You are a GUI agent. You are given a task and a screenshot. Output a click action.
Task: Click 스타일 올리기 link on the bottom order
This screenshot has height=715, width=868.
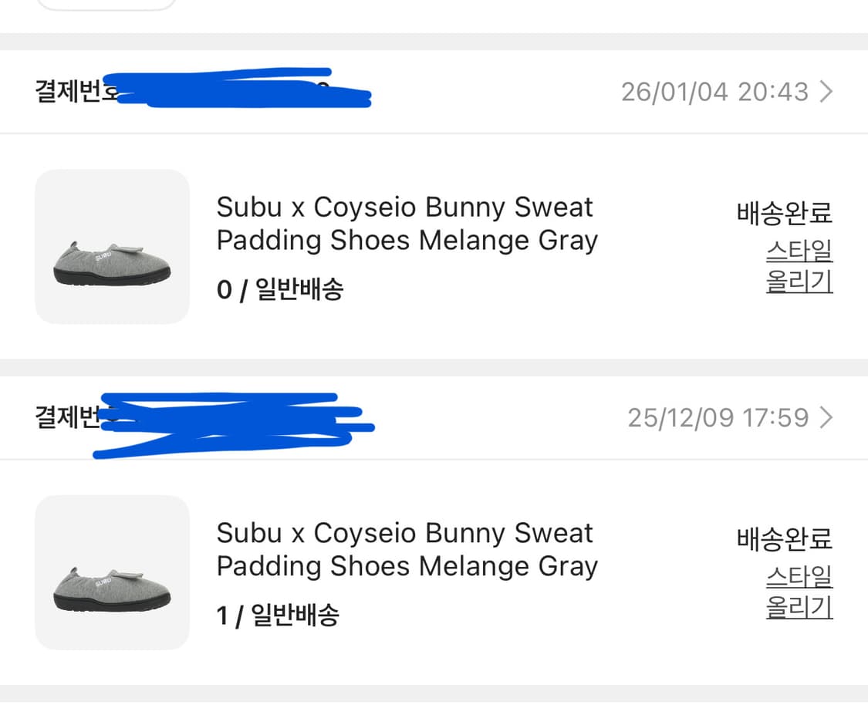799,592
